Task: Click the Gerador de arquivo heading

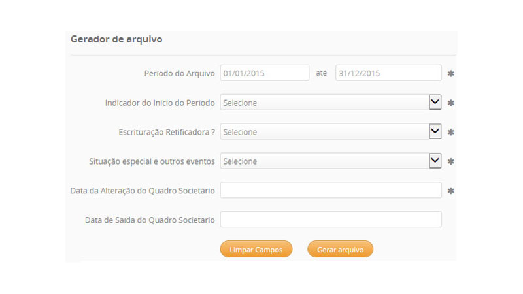Action: point(116,39)
